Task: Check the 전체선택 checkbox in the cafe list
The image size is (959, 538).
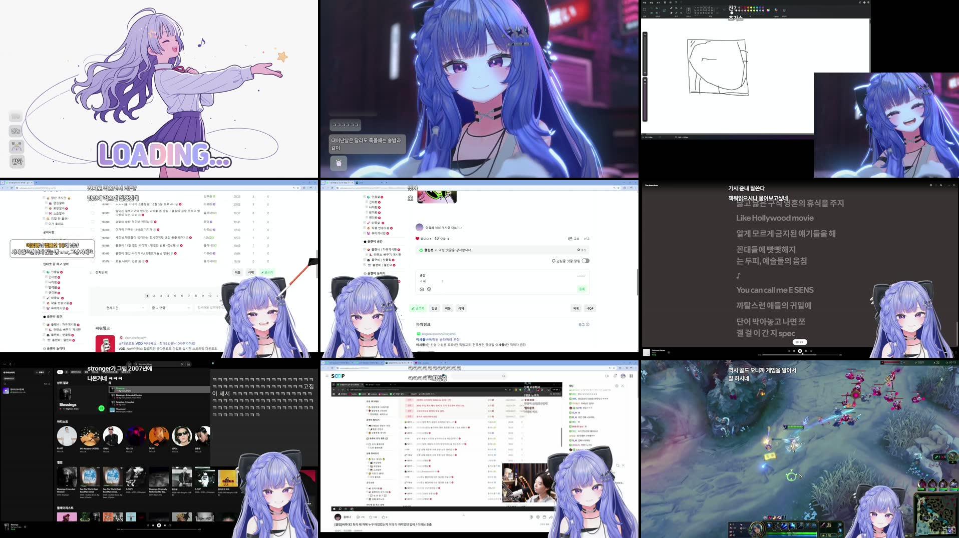Action: tap(91, 272)
